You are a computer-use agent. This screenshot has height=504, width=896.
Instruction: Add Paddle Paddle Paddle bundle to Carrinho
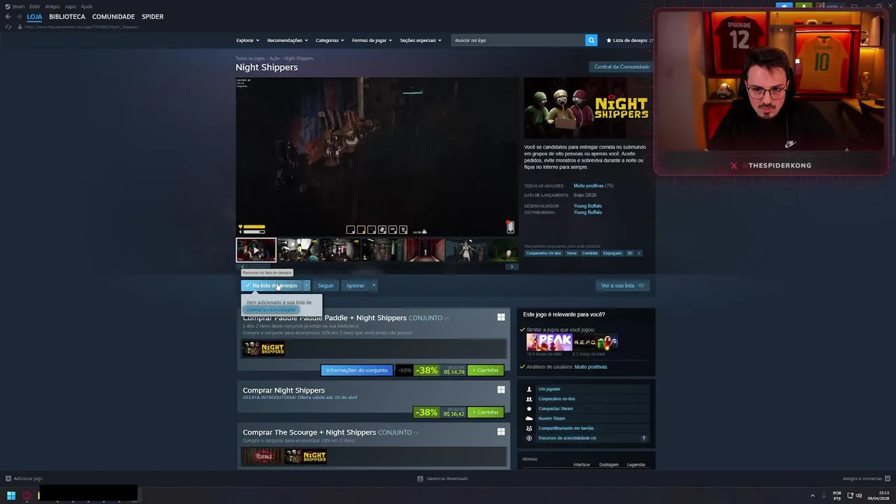485,370
